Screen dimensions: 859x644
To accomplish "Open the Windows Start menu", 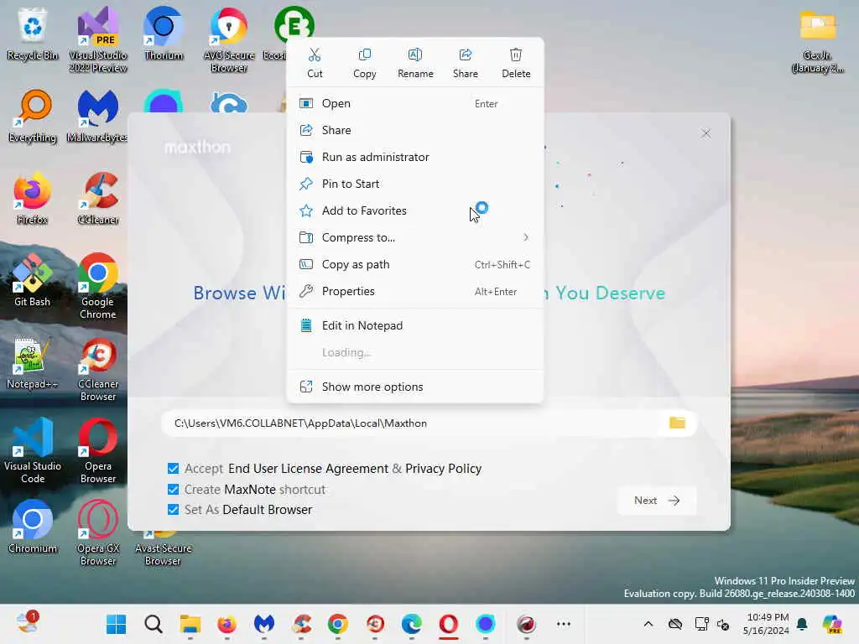I will click(x=116, y=624).
